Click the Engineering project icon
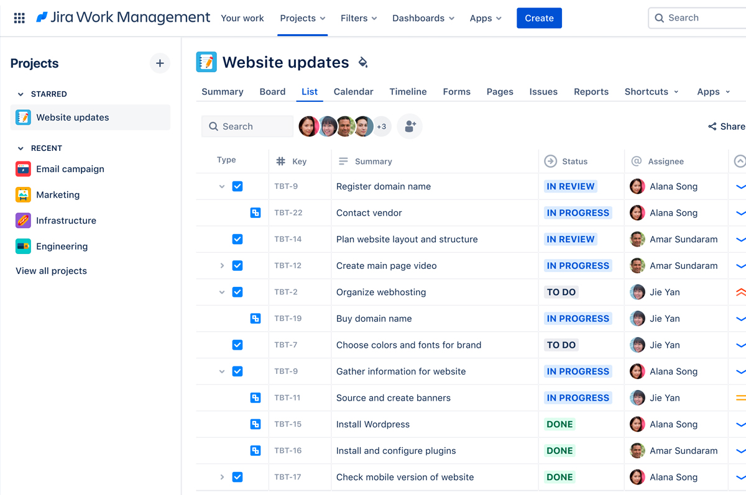Viewport: 746px width, 495px height. [x=23, y=247]
